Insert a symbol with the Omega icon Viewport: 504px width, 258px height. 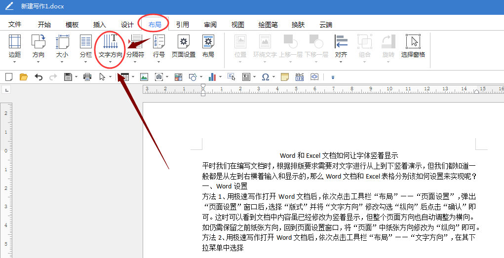(266, 77)
